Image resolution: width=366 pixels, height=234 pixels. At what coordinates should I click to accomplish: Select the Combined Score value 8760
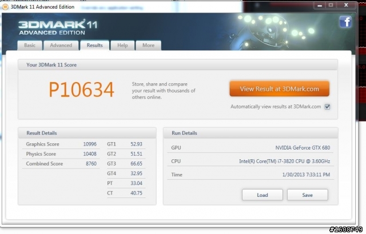pos(91,164)
